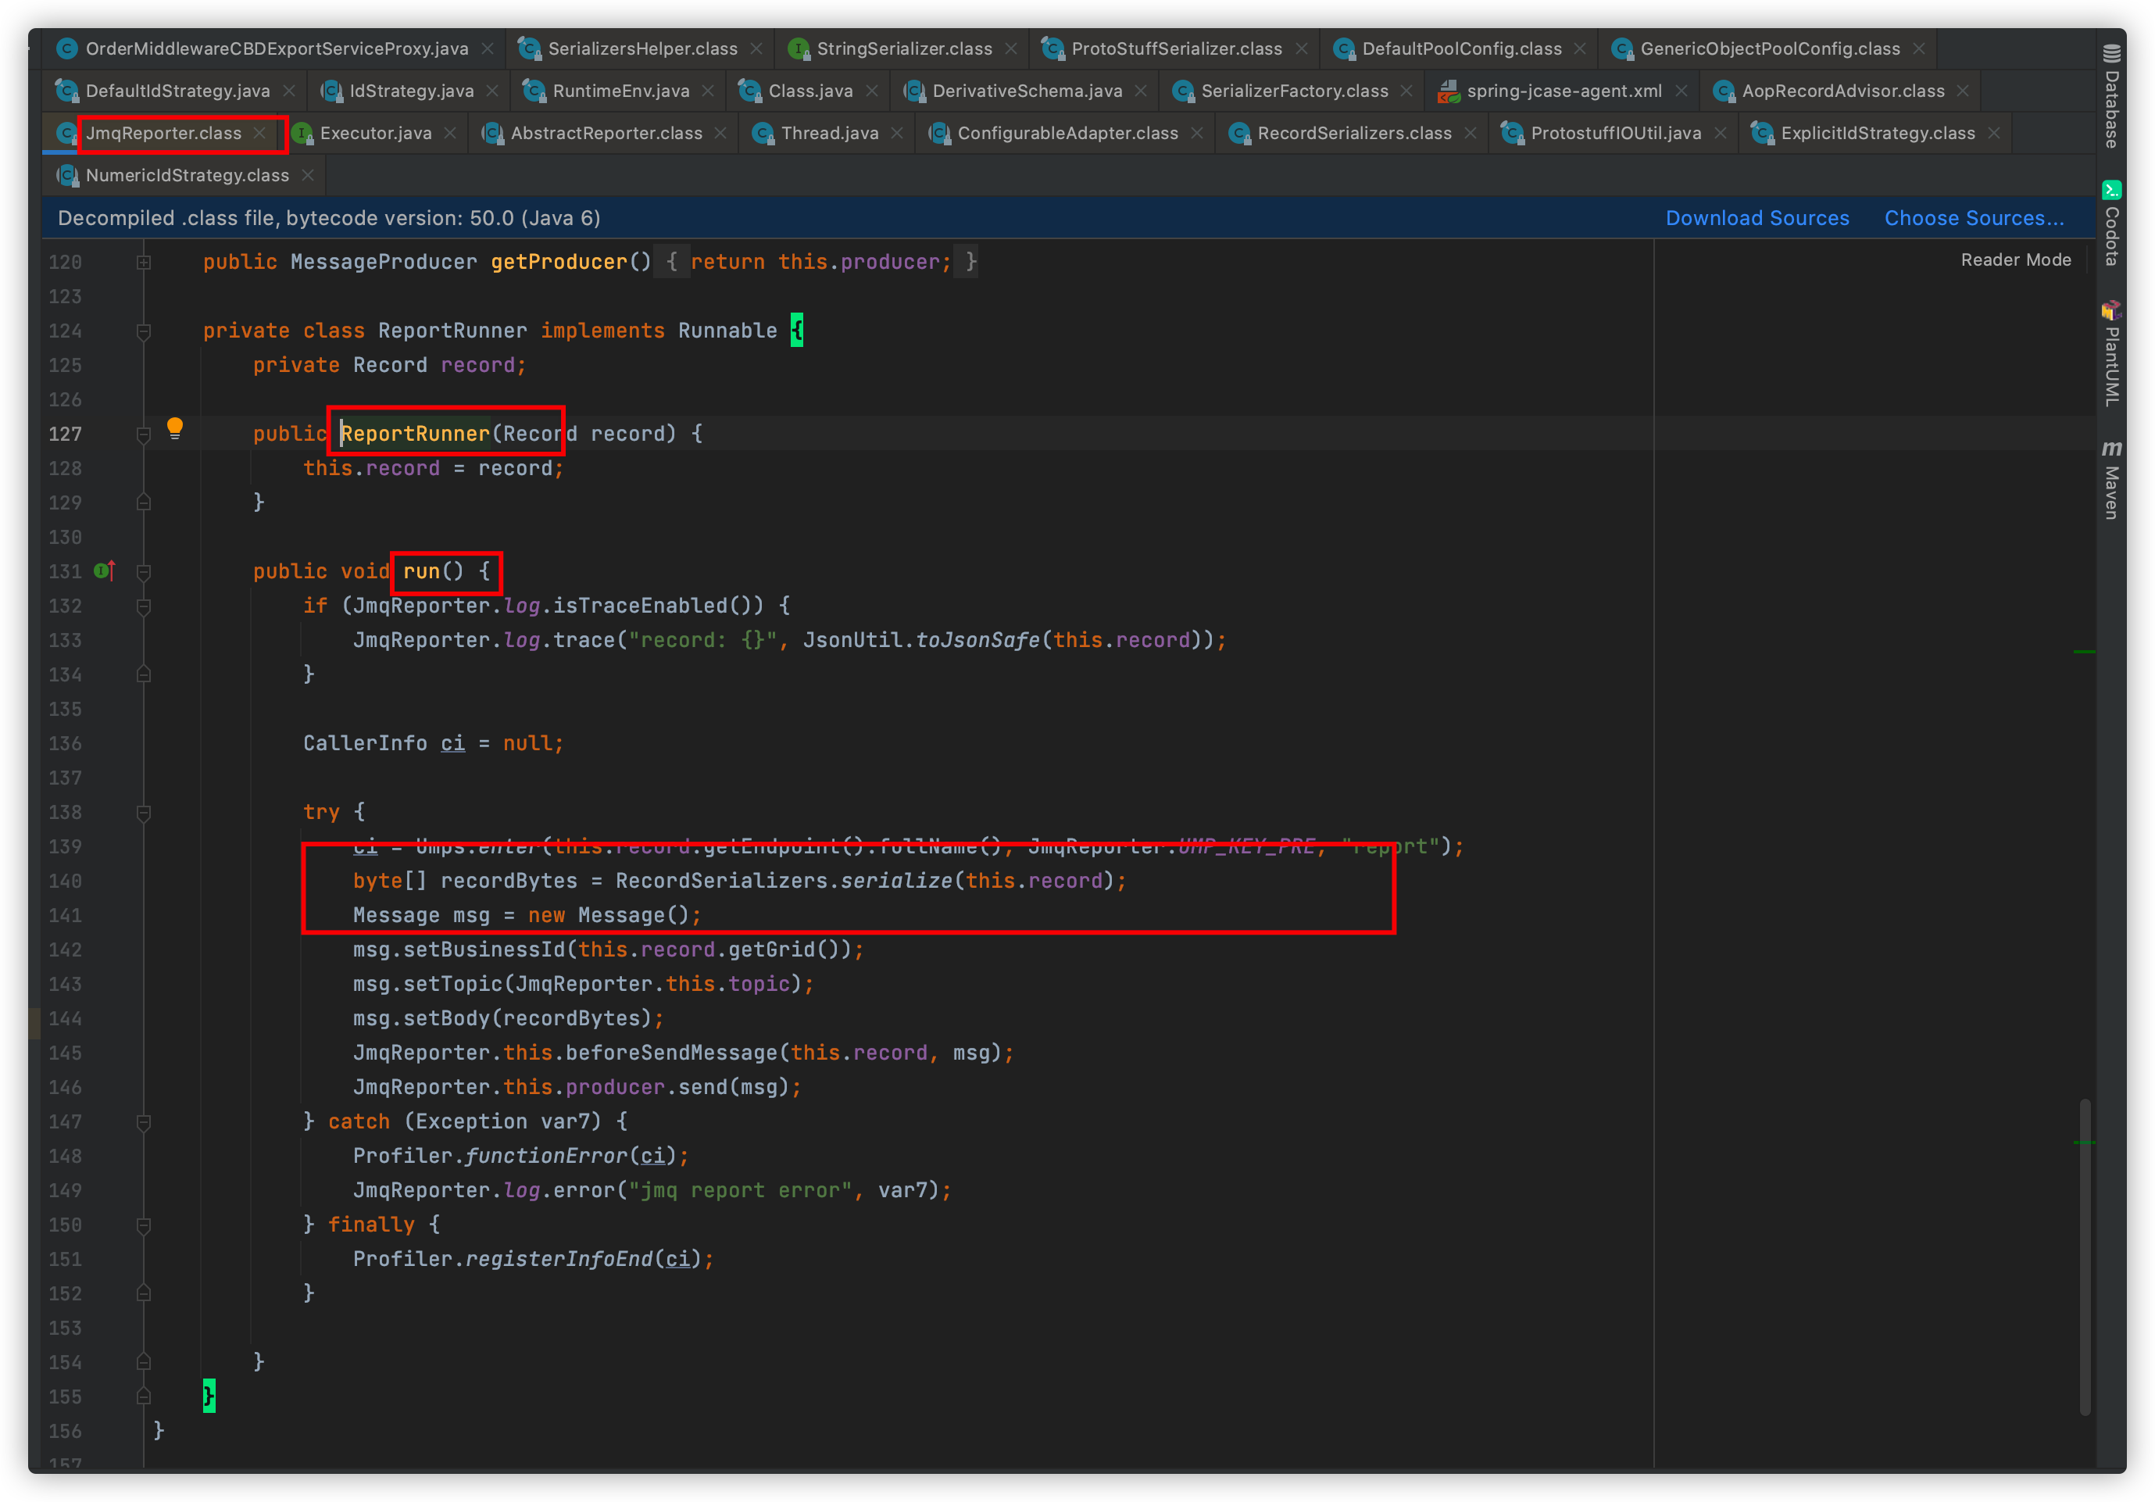
Task: Close the spring-jcase-agent.xml tab
Action: 1681,91
